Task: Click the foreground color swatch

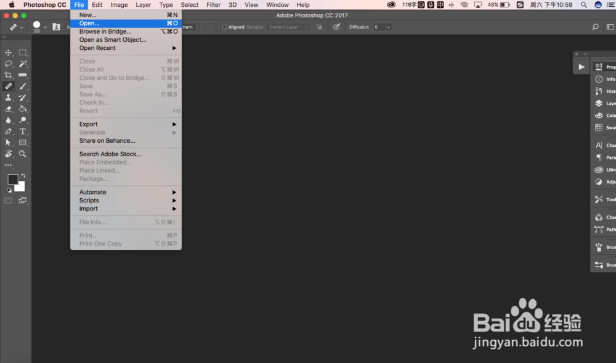Action: pos(12,179)
